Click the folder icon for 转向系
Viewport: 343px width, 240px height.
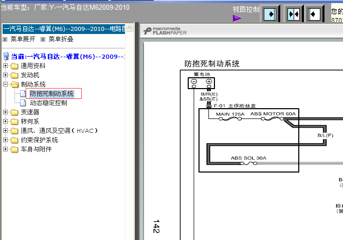14,122
